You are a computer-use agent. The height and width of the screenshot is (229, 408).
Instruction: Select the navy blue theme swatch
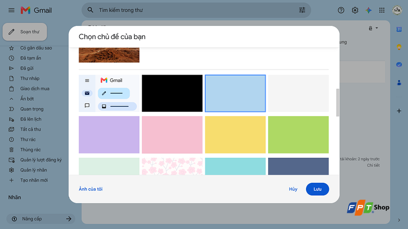(298, 166)
